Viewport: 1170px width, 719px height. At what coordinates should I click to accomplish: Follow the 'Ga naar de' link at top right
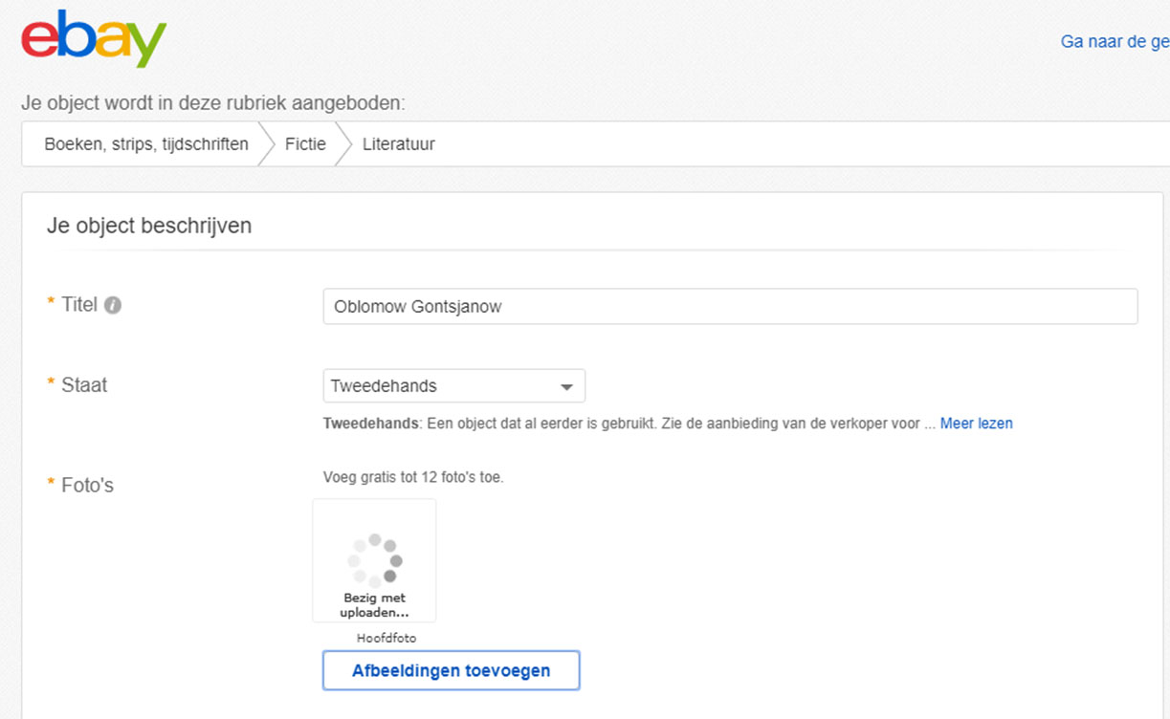[x=1114, y=42]
